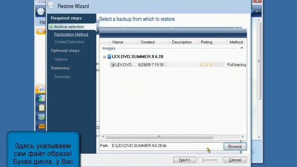297x167 pixels.
Task: Go to the Restoration Method step
Action: point(71,34)
